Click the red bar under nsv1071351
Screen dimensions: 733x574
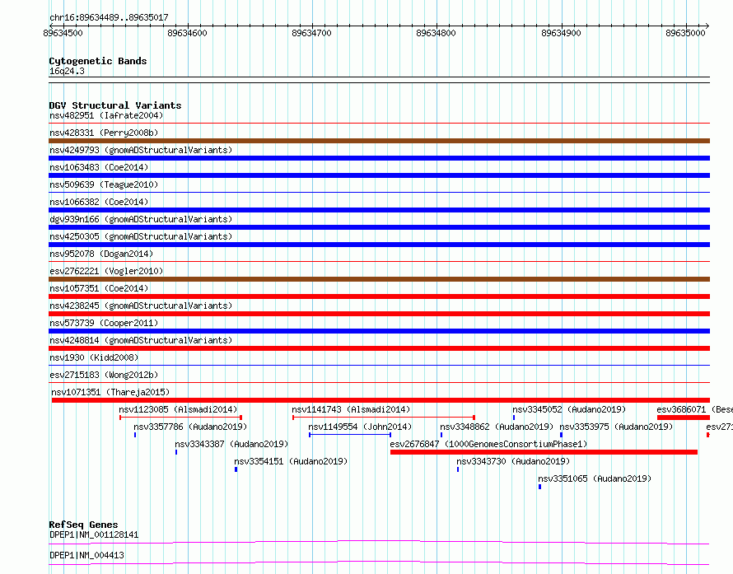381,400
